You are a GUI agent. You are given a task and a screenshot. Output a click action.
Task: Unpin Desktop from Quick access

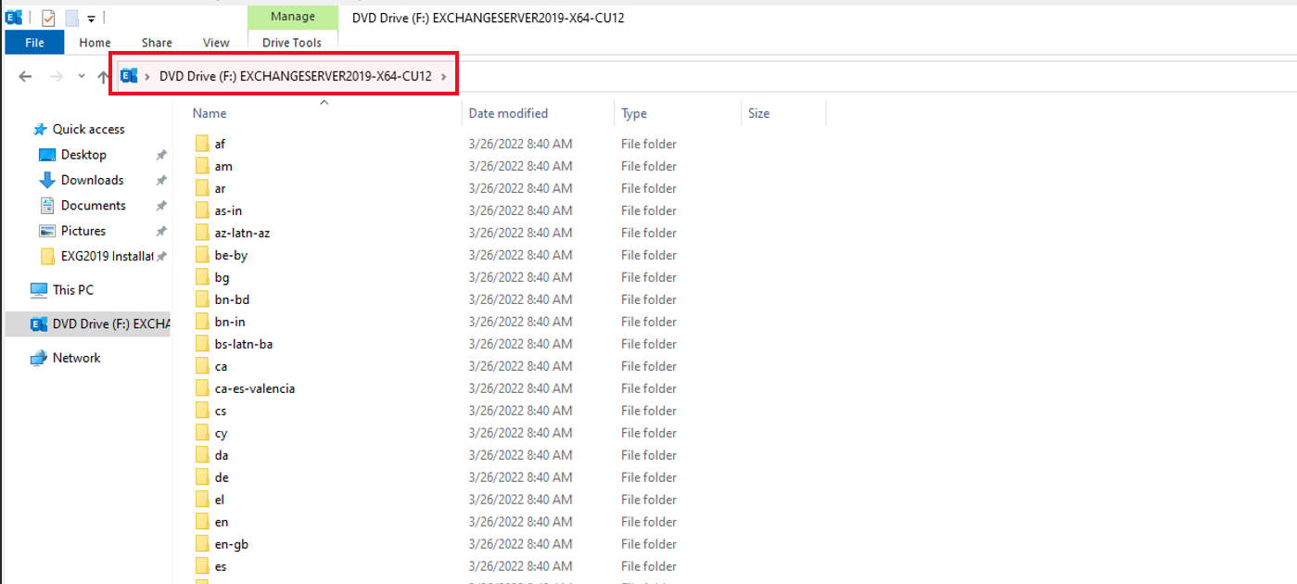(x=160, y=154)
